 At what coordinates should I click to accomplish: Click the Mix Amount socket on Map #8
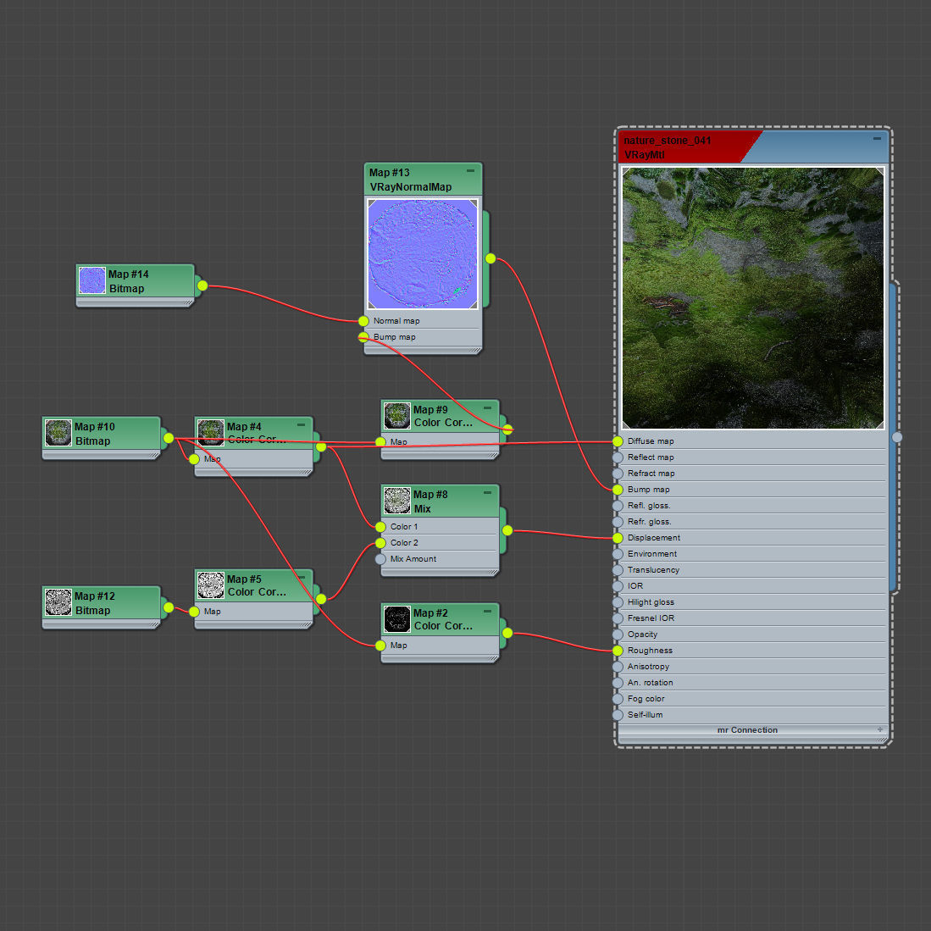point(380,559)
